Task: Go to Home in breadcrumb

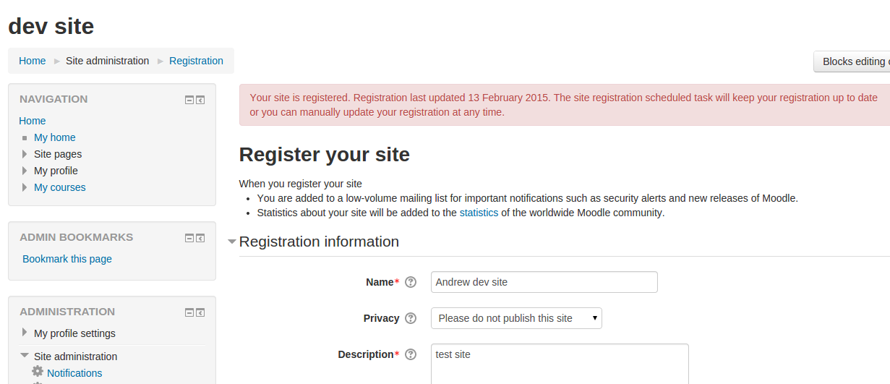Action: coord(33,61)
